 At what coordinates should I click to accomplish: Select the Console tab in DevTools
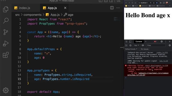coord(139,42)
